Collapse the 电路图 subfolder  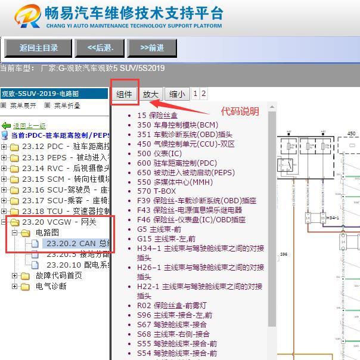pyautogui.click(x=14, y=233)
